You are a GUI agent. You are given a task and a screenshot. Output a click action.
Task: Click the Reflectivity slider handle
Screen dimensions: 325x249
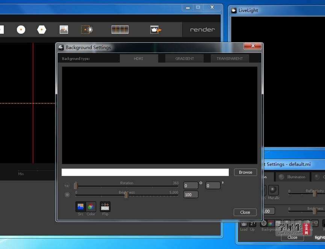(x=314, y=193)
